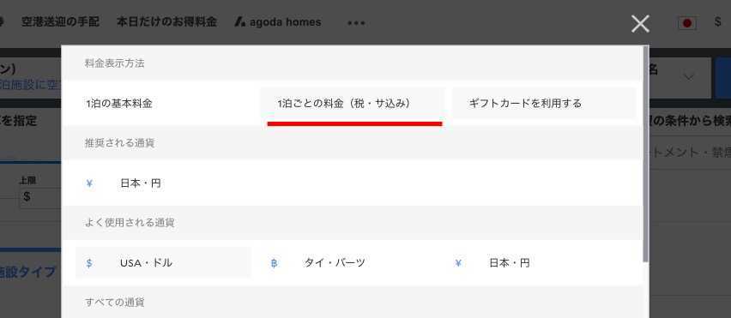Click the 上限 price input field
The height and width of the screenshot is (318, 731).
[x=40, y=196]
